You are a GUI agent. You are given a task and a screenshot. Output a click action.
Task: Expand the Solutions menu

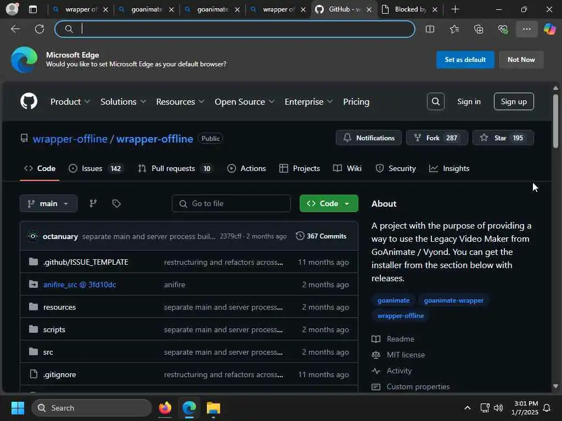[123, 101]
